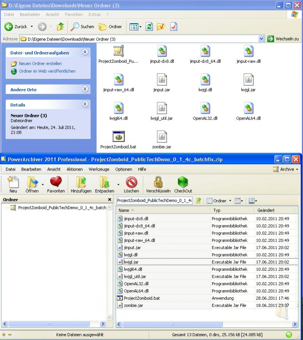This screenshot has height=340, width=303.
Task: Select ProjectZomboid_PublicTechDemo tree item in Ordner pane
Action: click(62, 208)
